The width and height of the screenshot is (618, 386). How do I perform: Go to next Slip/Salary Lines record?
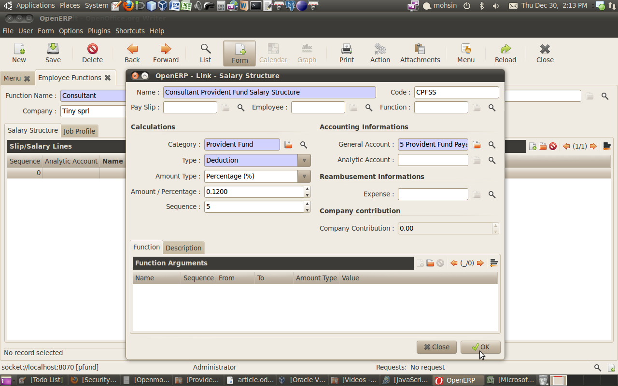[x=593, y=146]
